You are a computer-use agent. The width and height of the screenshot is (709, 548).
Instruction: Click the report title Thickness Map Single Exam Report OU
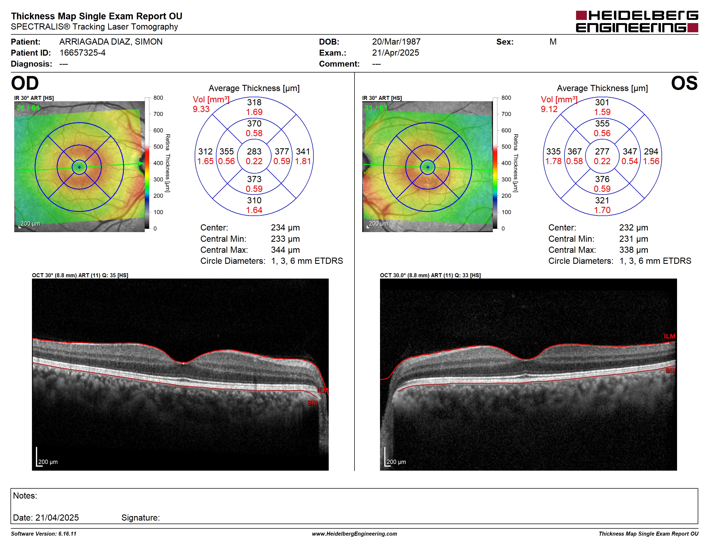[x=96, y=16]
